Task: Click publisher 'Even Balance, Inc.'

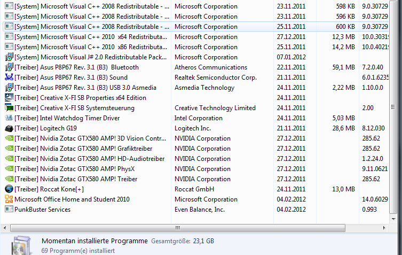Action: coord(200,210)
